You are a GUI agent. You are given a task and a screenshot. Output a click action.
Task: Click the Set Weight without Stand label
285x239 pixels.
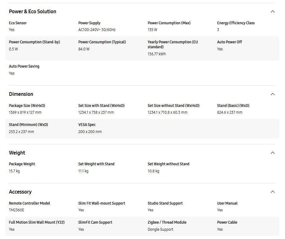pyautogui.click(x=168, y=164)
